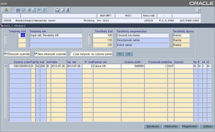Click the Megtekintés button

pyautogui.click(x=190, y=126)
